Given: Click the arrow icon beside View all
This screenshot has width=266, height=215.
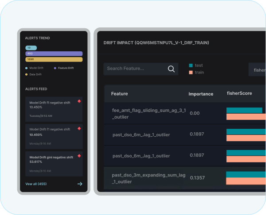Looking at the screenshot, I should point(80,184).
